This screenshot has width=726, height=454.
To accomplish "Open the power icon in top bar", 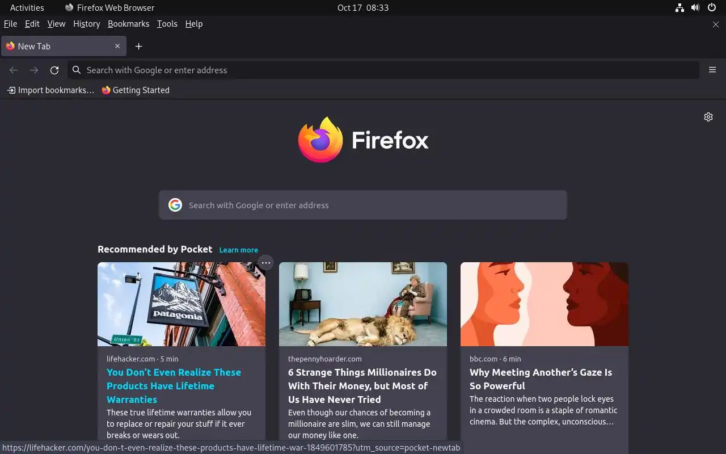I will tap(712, 8).
